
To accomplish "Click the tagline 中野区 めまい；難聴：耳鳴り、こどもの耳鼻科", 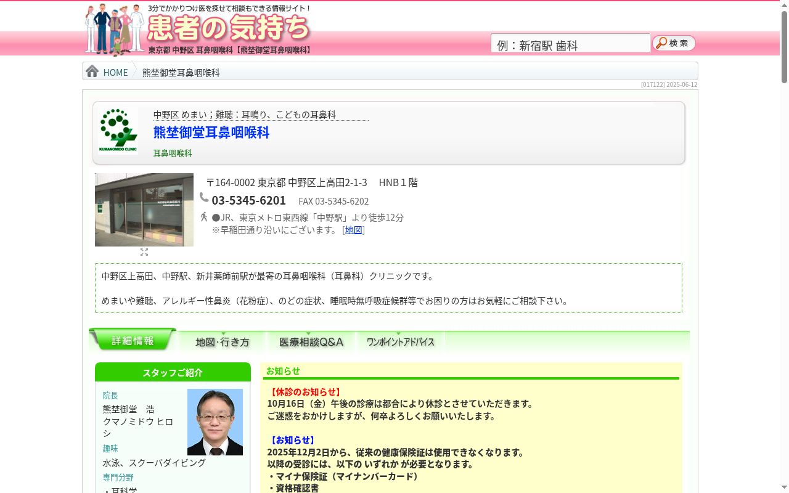I will click(245, 115).
